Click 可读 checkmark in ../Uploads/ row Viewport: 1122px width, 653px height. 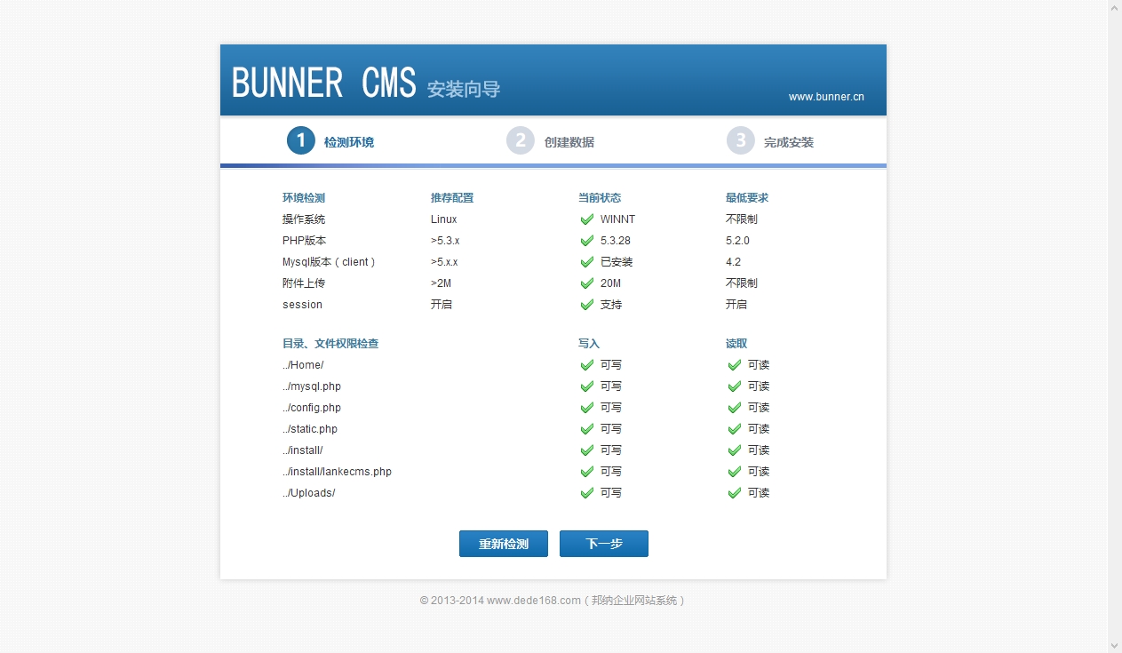coord(734,493)
